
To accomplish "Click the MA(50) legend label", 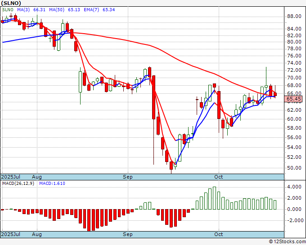I will point(57,10).
